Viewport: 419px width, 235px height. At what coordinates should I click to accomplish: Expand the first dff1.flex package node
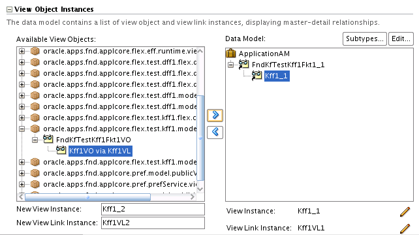(22, 62)
